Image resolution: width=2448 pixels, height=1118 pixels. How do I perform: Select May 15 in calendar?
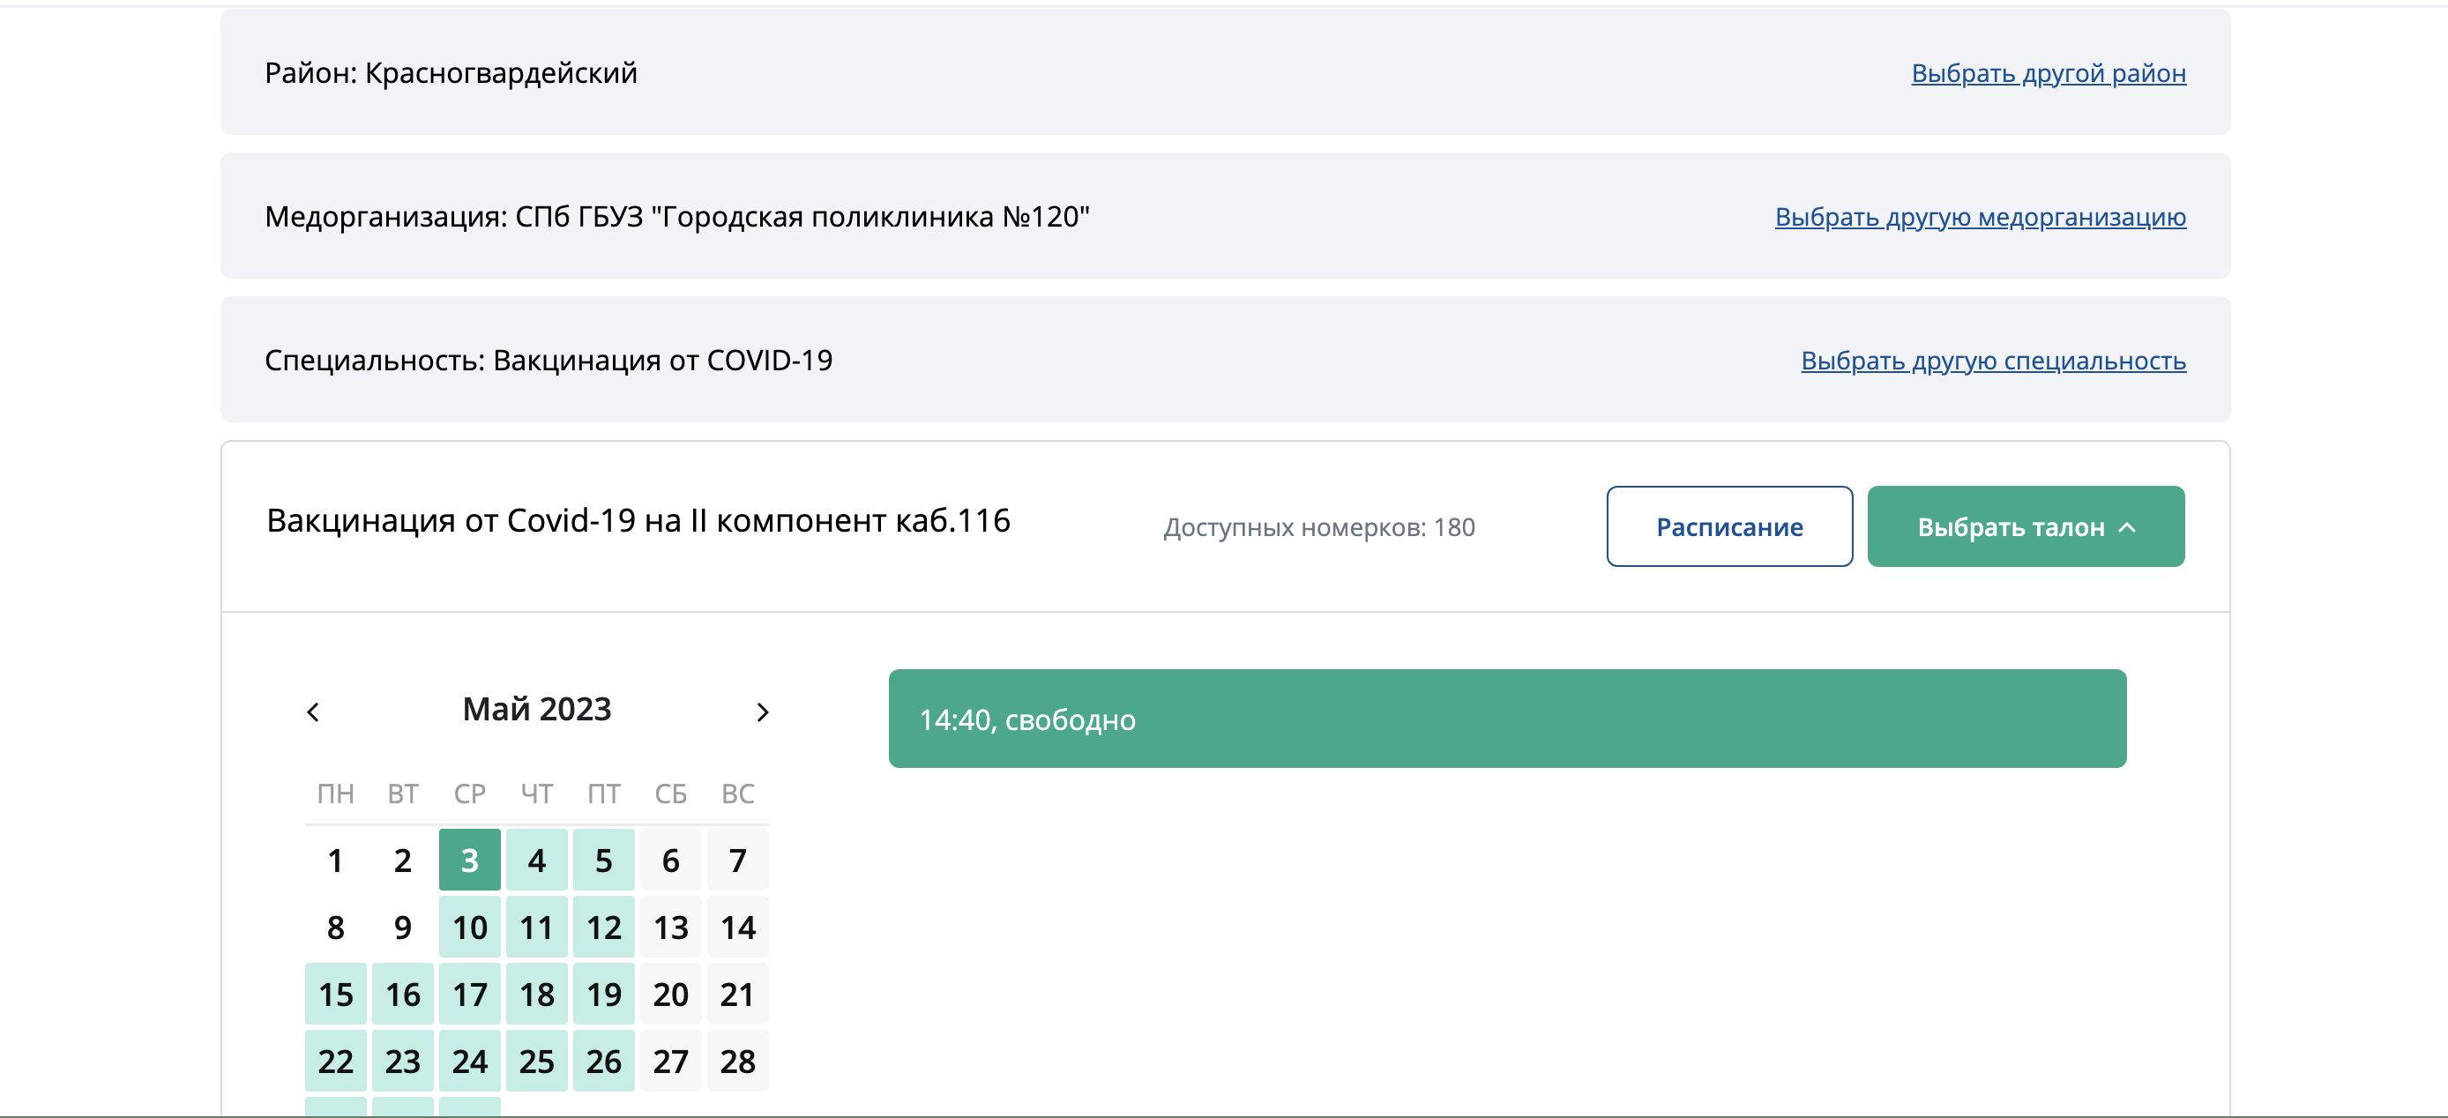335,994
